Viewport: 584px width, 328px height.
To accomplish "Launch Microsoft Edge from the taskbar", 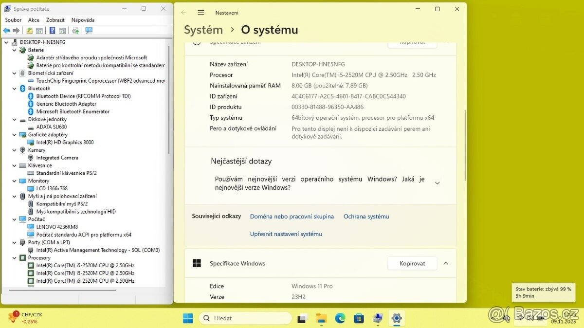I will (340, 318).
